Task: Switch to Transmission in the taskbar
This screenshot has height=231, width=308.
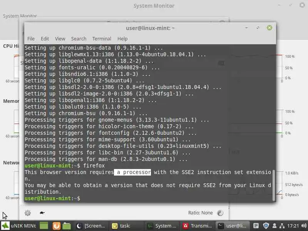Action: pyautogui.click(x=198, y=226)
